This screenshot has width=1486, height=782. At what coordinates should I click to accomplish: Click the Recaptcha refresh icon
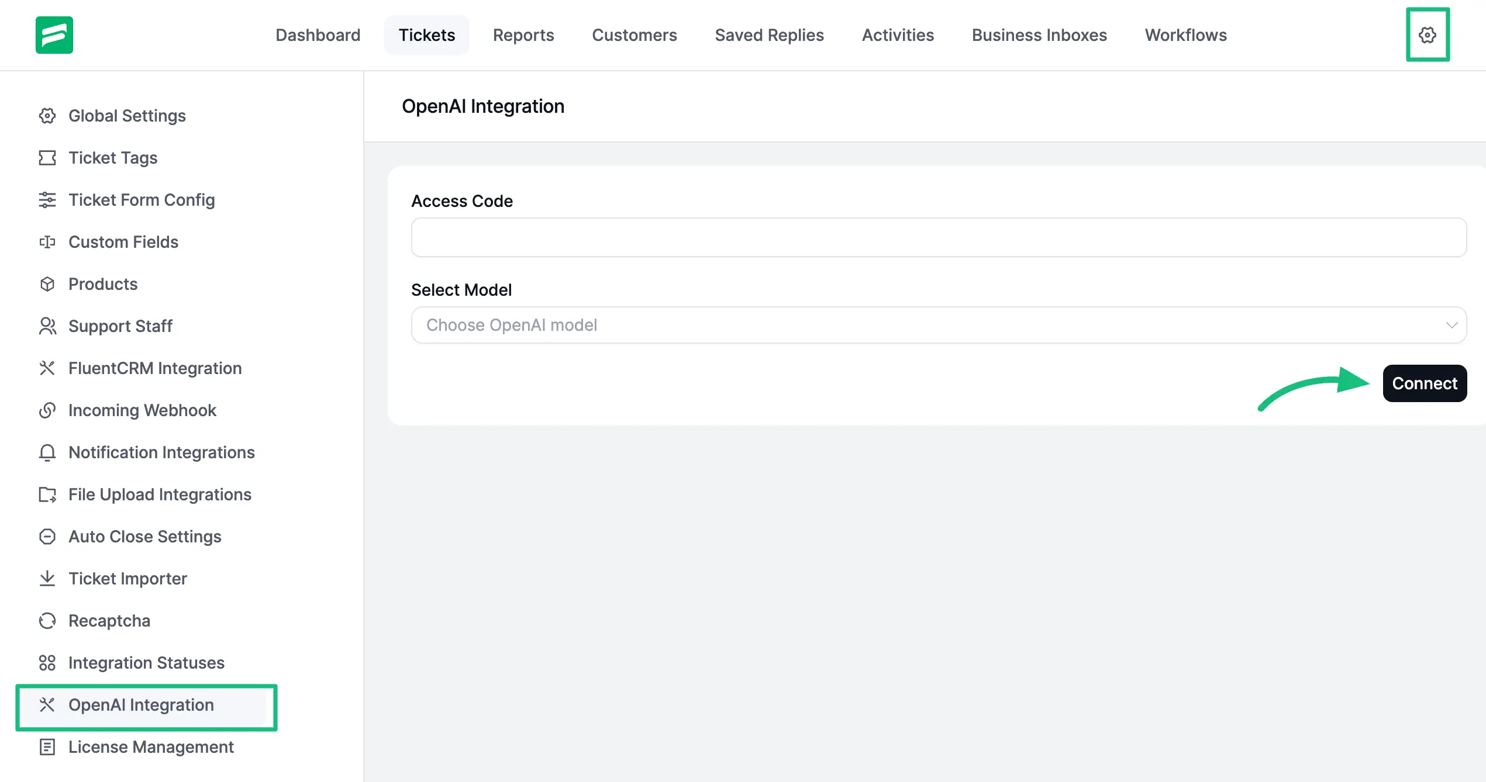click(x=47, y=621)
